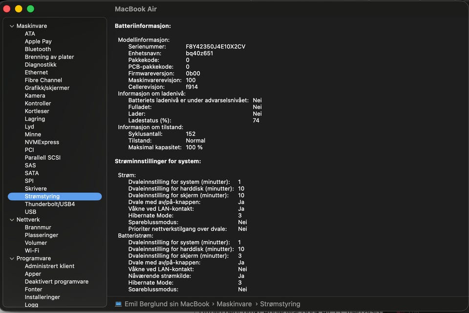469x313 pixels.
Task: Click Strømstyring in the path bar
Action: pos(280,304)
